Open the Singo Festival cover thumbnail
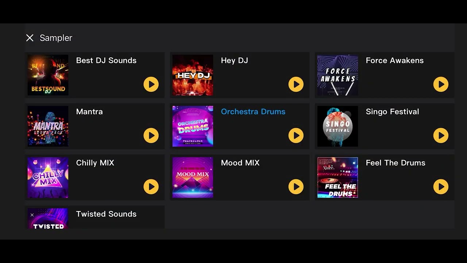Viewport: 467px width, 263px height. coord(337,126)
